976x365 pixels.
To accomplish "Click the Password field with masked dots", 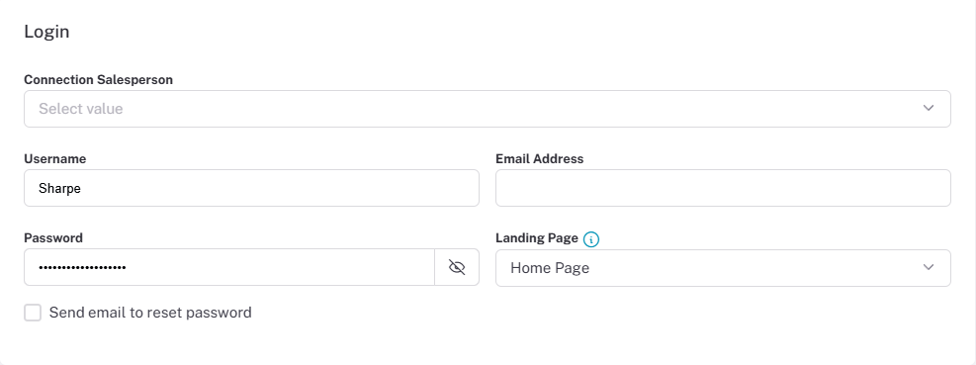I will coord(229,267).
